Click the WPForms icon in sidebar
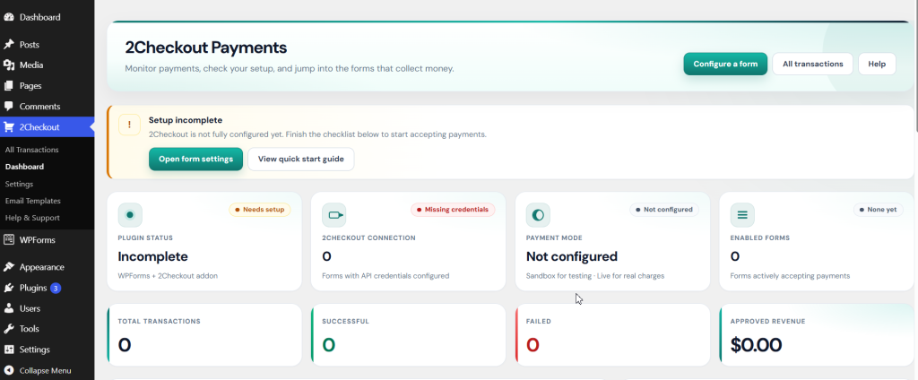Viewport: 918px width, 380px height. [x=9, y=239]
